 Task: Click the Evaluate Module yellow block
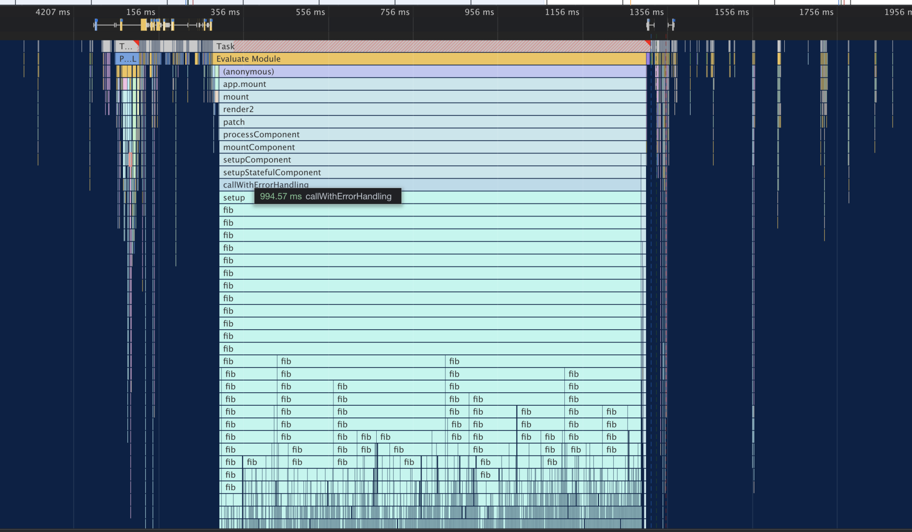430,59
